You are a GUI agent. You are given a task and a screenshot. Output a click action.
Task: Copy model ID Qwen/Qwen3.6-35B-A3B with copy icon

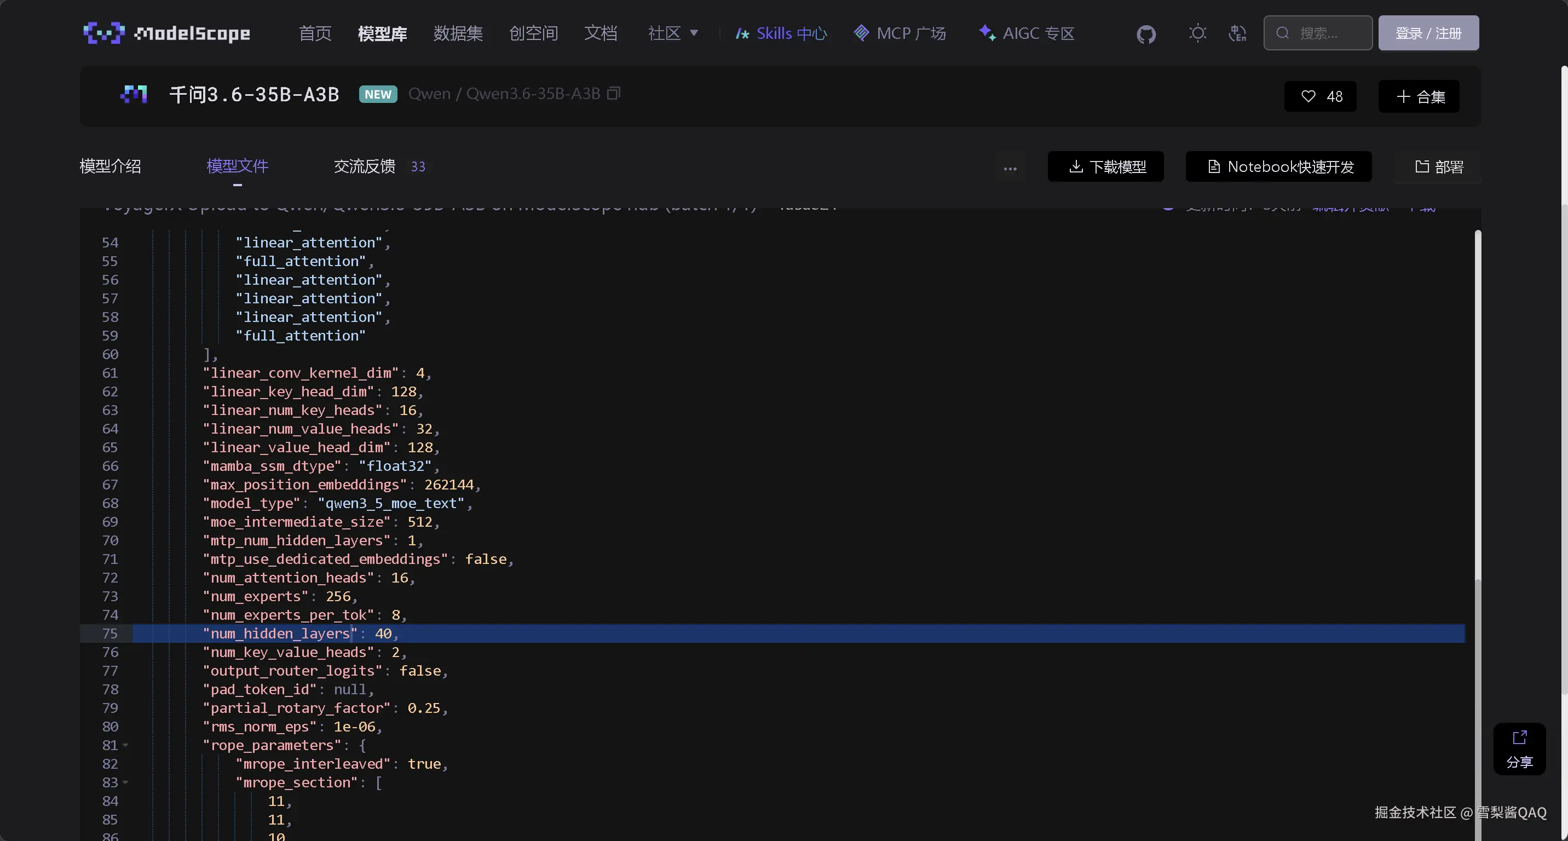pos(614,93)
